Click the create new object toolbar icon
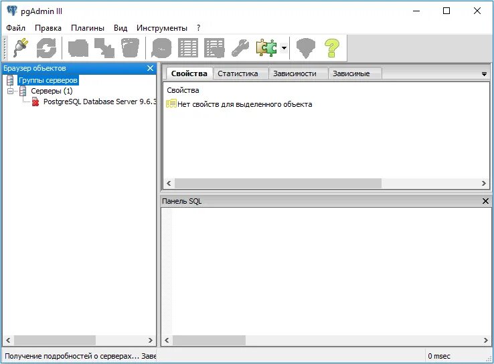This screenshot has height=364, width=494. tap(104, 48)
